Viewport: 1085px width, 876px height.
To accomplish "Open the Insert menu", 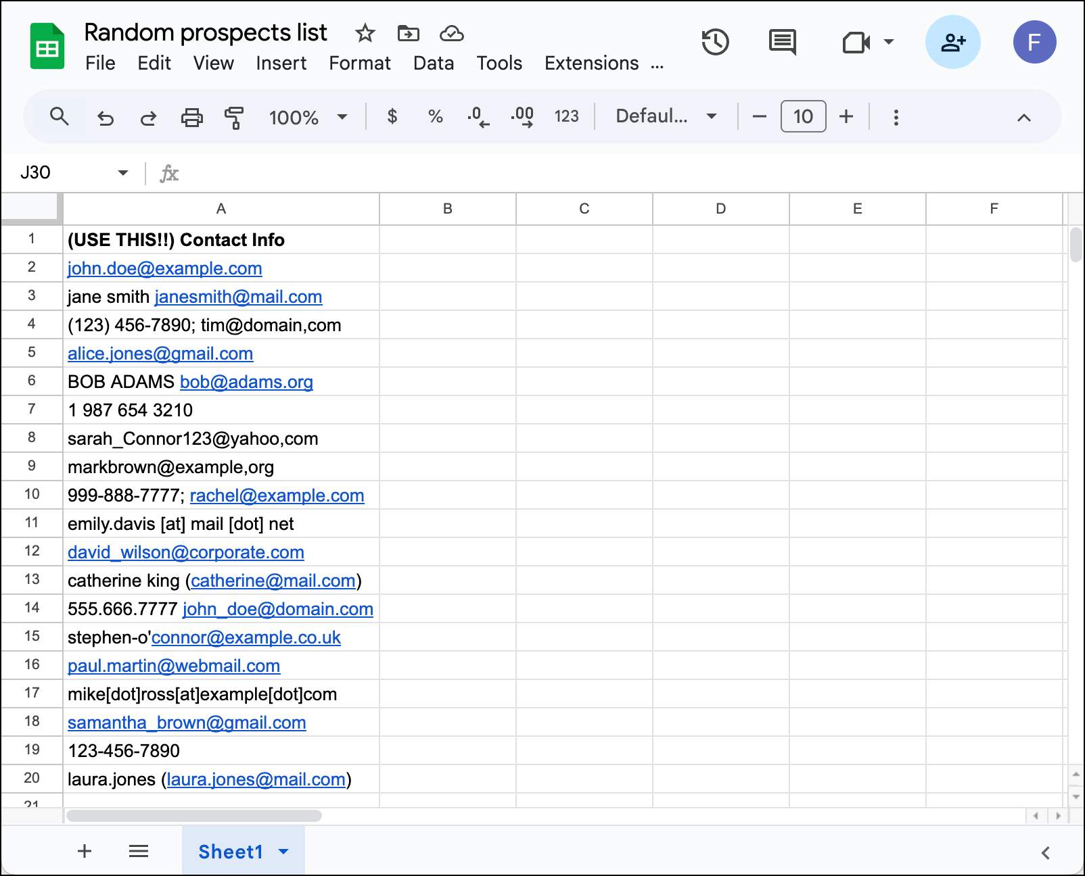I will click(281, 63).
